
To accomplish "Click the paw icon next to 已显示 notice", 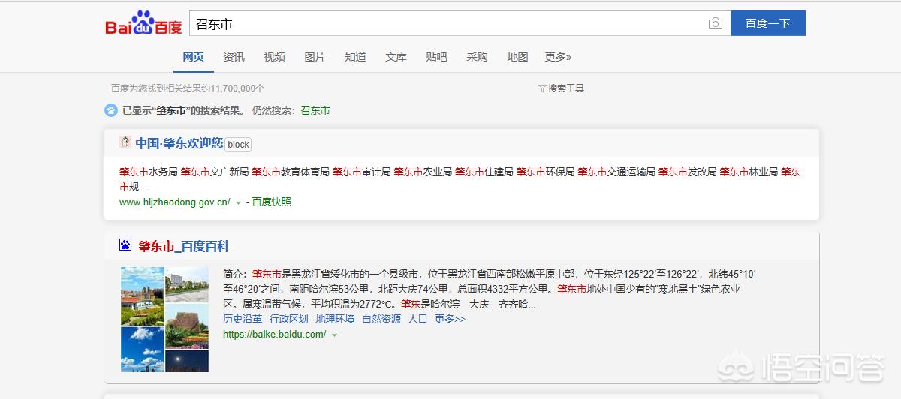I will 111,110.
